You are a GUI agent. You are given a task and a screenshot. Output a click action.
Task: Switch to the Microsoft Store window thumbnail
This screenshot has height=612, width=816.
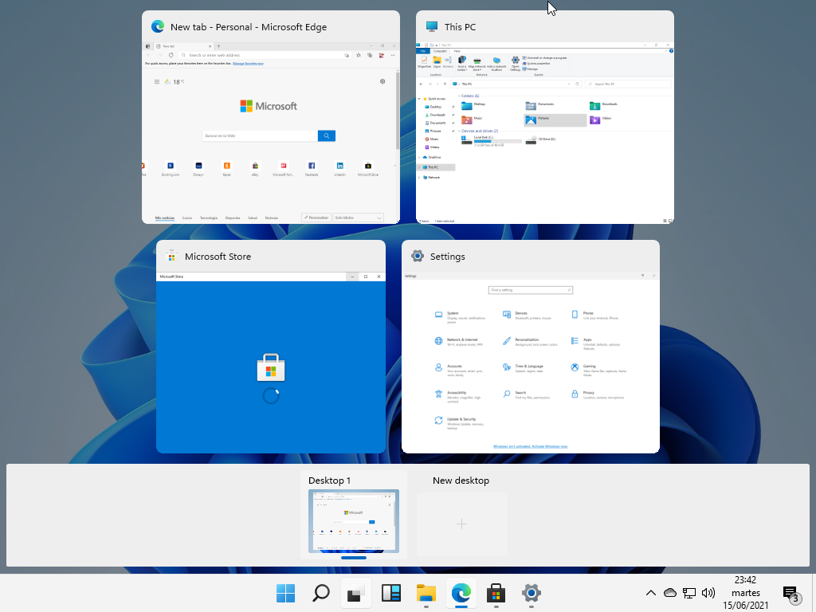click(271, 363)
